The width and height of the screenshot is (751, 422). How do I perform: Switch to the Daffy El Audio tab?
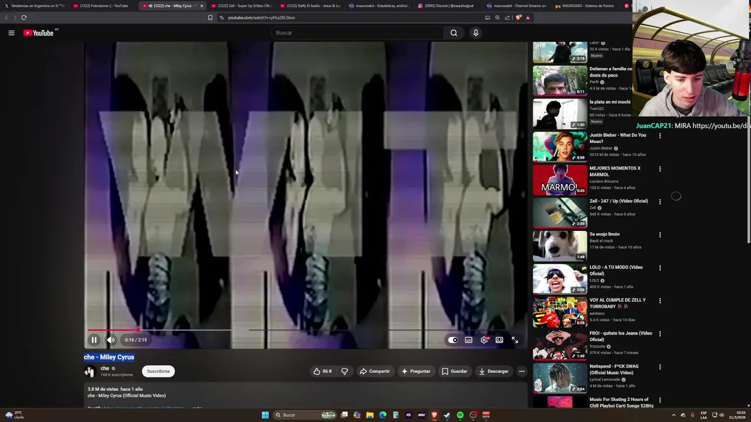click(310, 6)
